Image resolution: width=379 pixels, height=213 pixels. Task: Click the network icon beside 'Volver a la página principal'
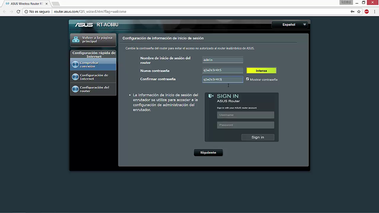click(x=76, y=40)
